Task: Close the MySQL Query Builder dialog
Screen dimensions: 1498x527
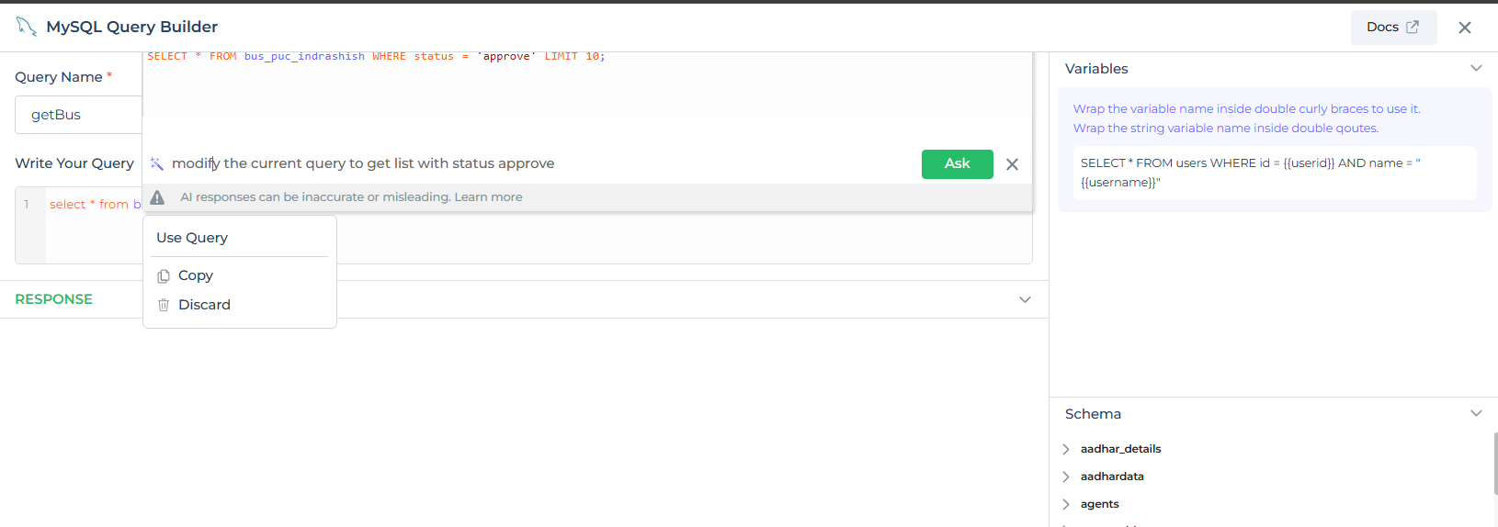Action: [1465, 28]
